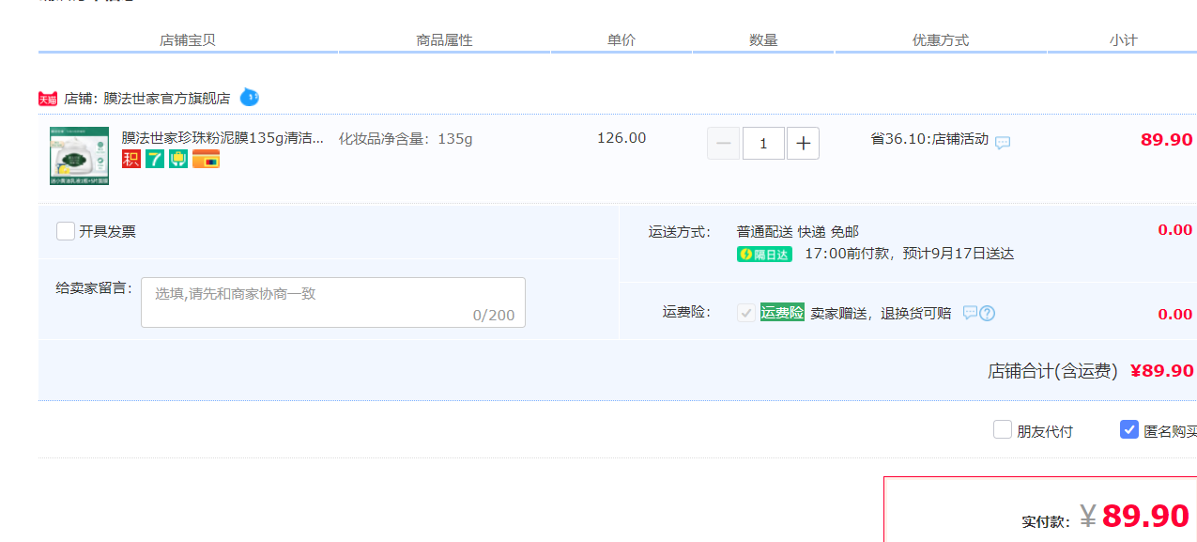
Task: Enable 朋友代付 friend pays checkbox
Action: (1003, 430)
